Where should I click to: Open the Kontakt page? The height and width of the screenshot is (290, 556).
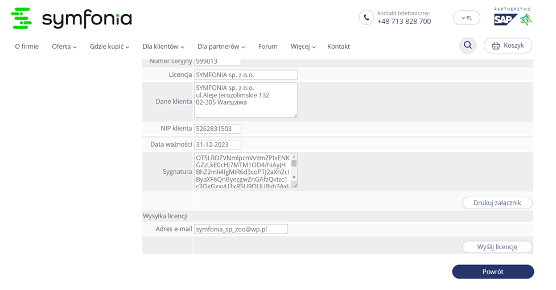pyautogui.click(x=339, y=47)
